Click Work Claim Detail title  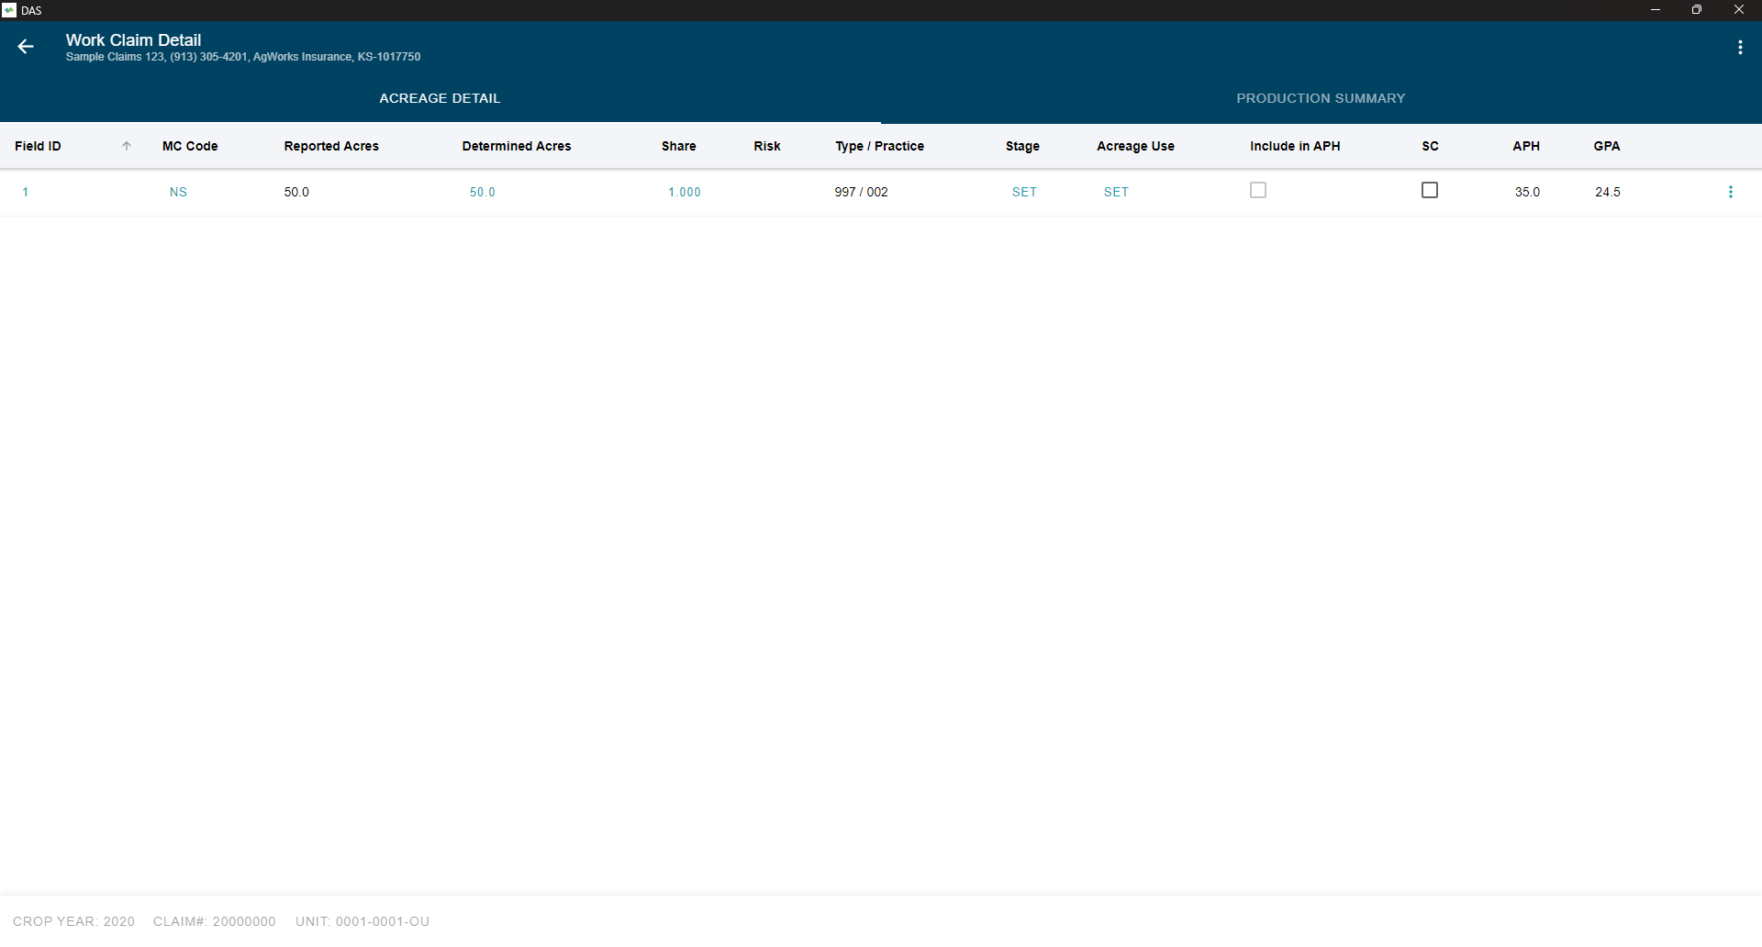133,40
